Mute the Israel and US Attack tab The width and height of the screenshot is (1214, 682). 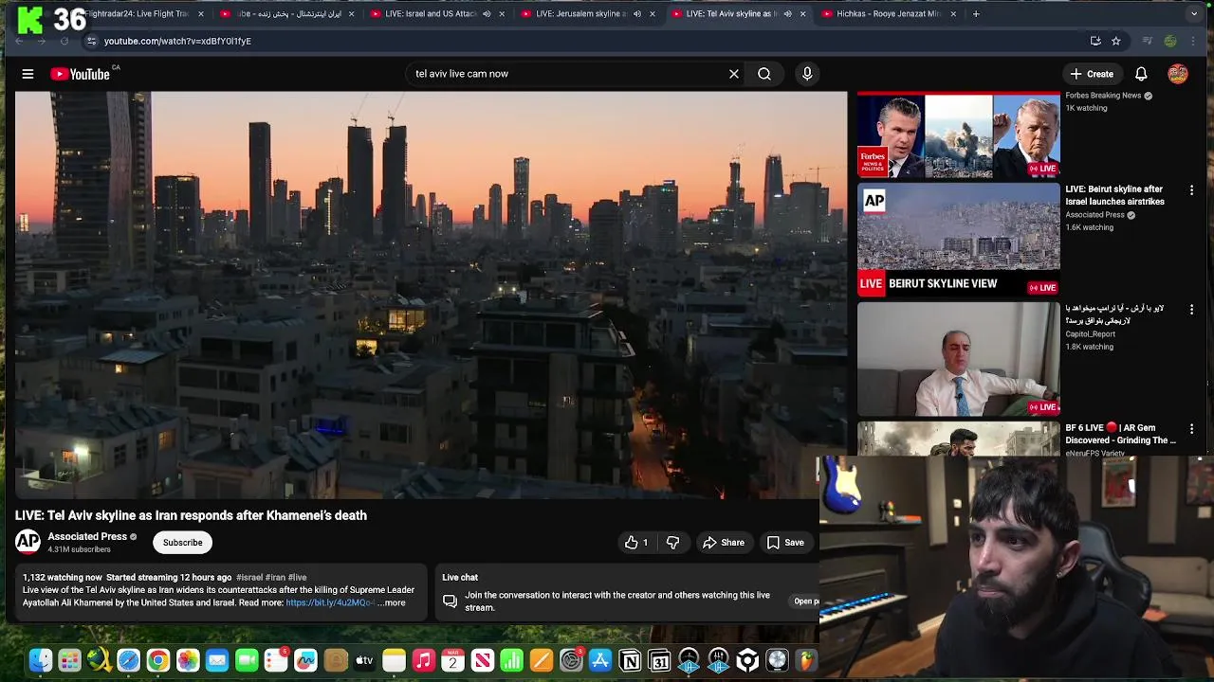click(x=487, y=14)
